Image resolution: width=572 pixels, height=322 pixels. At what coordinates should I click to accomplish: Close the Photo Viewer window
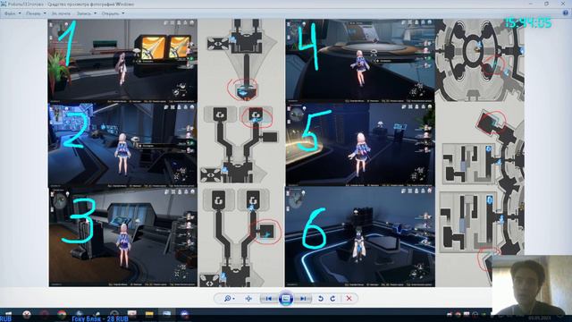[x=563, y=4]
